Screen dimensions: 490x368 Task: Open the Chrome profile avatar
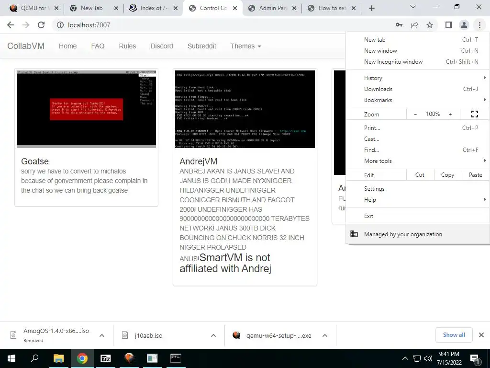click(464, 25)
